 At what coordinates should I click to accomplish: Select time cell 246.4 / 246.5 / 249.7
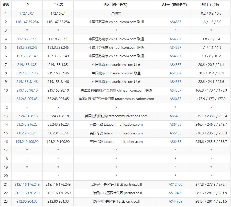click(x=211, y=124)
